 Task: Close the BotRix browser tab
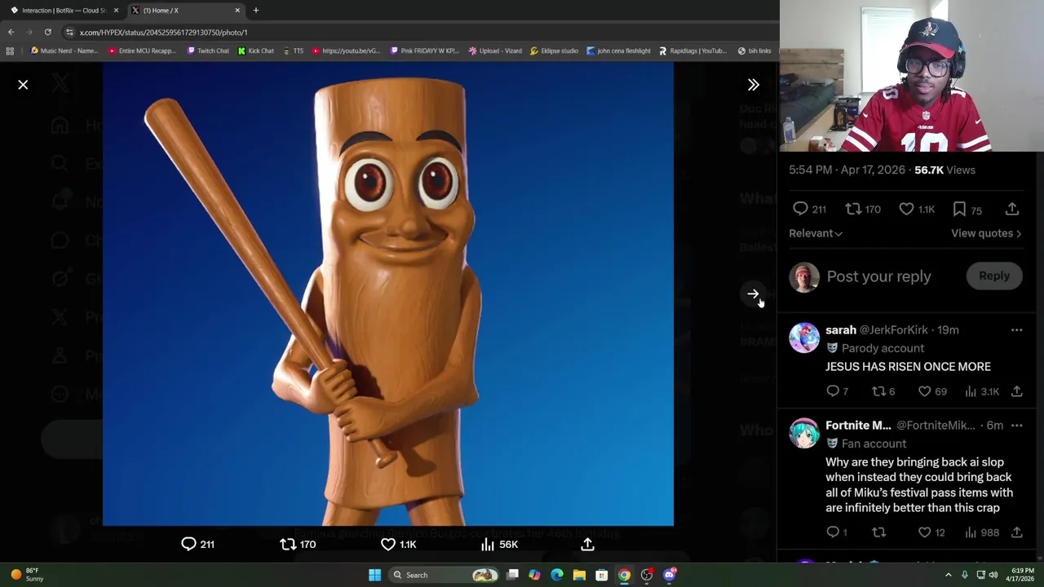[x=116, y=11]
